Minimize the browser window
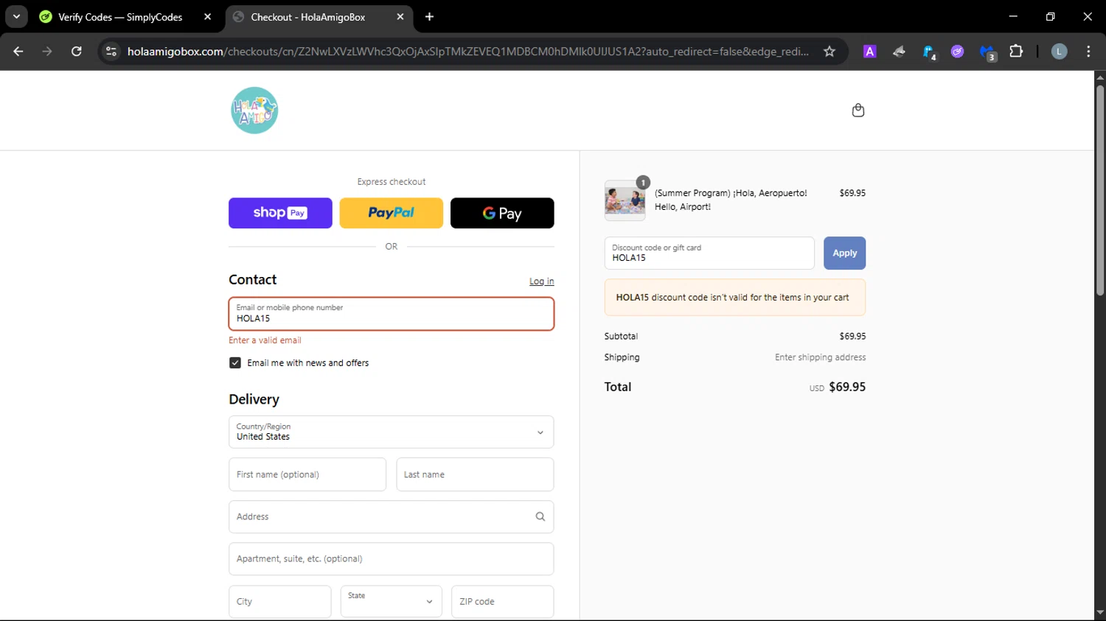 click(x=1013, y=16)
